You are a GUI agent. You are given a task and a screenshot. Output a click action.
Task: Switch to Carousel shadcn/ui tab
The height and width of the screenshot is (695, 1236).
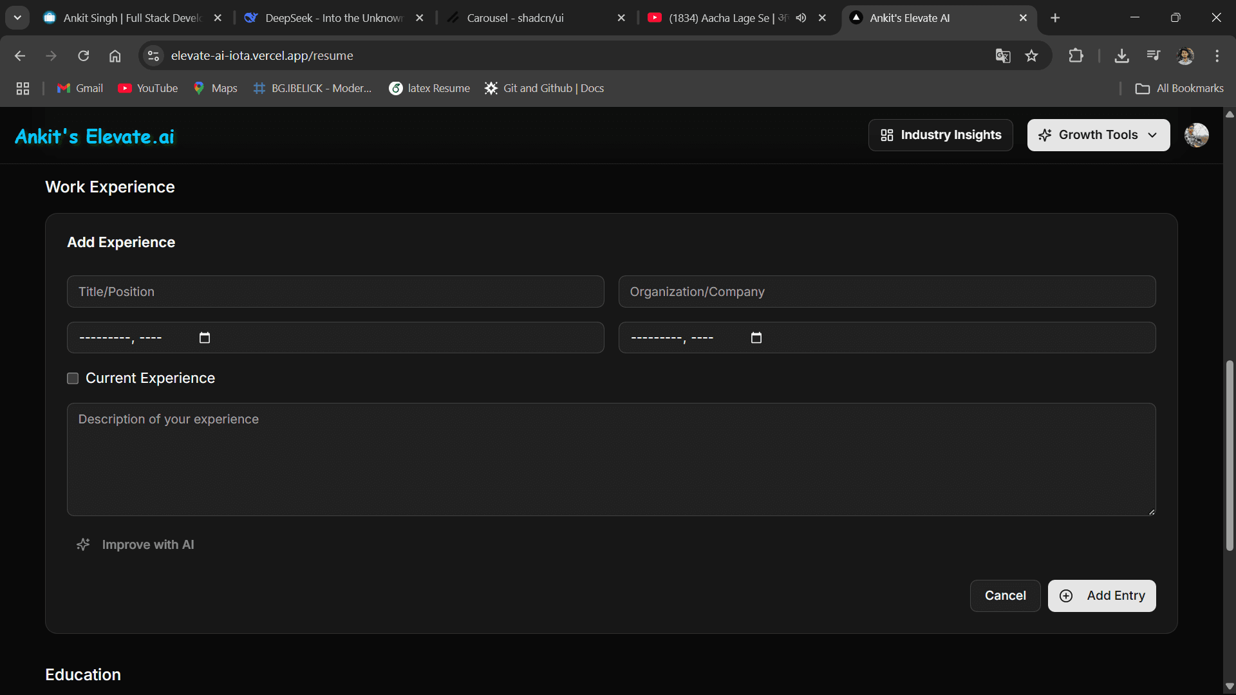click(x=515, y=18)
